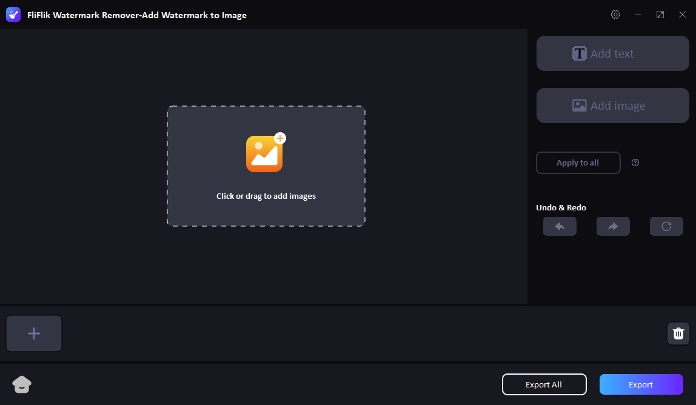Reset all edits with the refresh icon
The width and height of the screenshot is (696, 405).
pos(666,226)
